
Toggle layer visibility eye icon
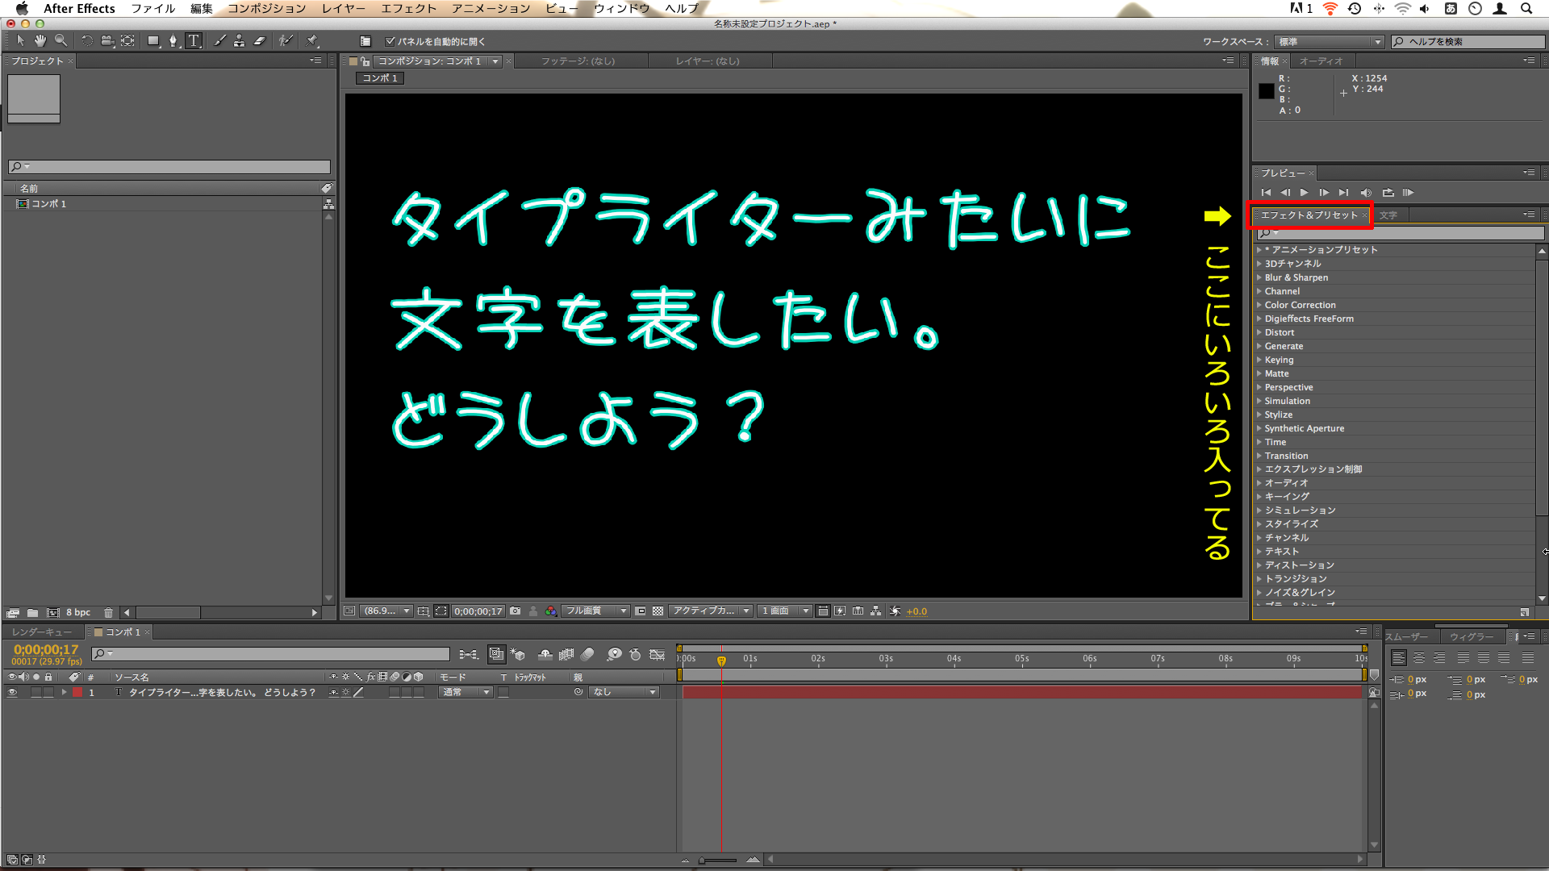(x=12, y=692)
